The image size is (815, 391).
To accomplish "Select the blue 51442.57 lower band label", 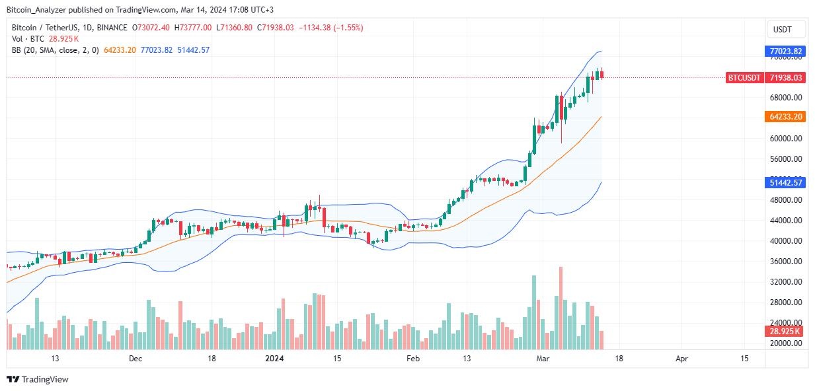I will tap(787, 182).
